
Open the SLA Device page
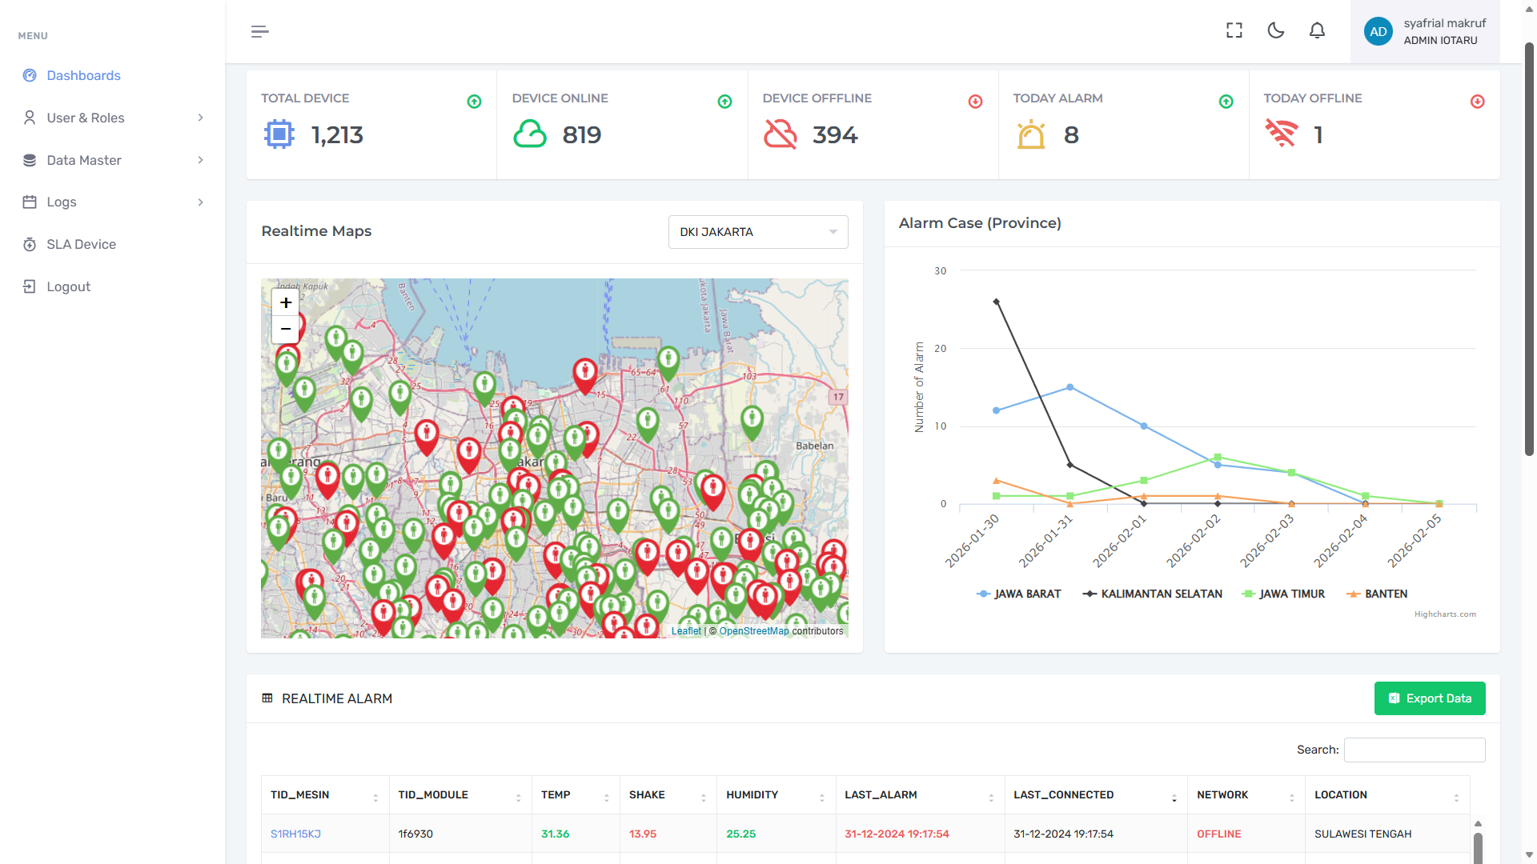click(81, 244)
